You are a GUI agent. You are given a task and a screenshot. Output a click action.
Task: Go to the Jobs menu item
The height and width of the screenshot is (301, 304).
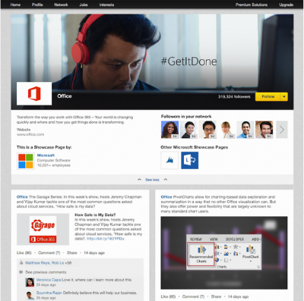click(x=84, y=5)
